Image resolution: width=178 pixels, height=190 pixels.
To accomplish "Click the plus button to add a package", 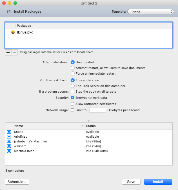I will click(x=8, y=52).
